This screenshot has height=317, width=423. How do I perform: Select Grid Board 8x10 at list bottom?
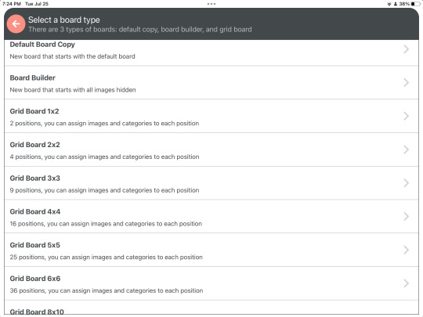[211, 308]
